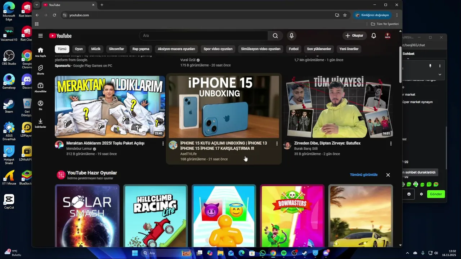
Task: Select the Sitcom'lar filter chip
Action: click(x=116, y=49)
